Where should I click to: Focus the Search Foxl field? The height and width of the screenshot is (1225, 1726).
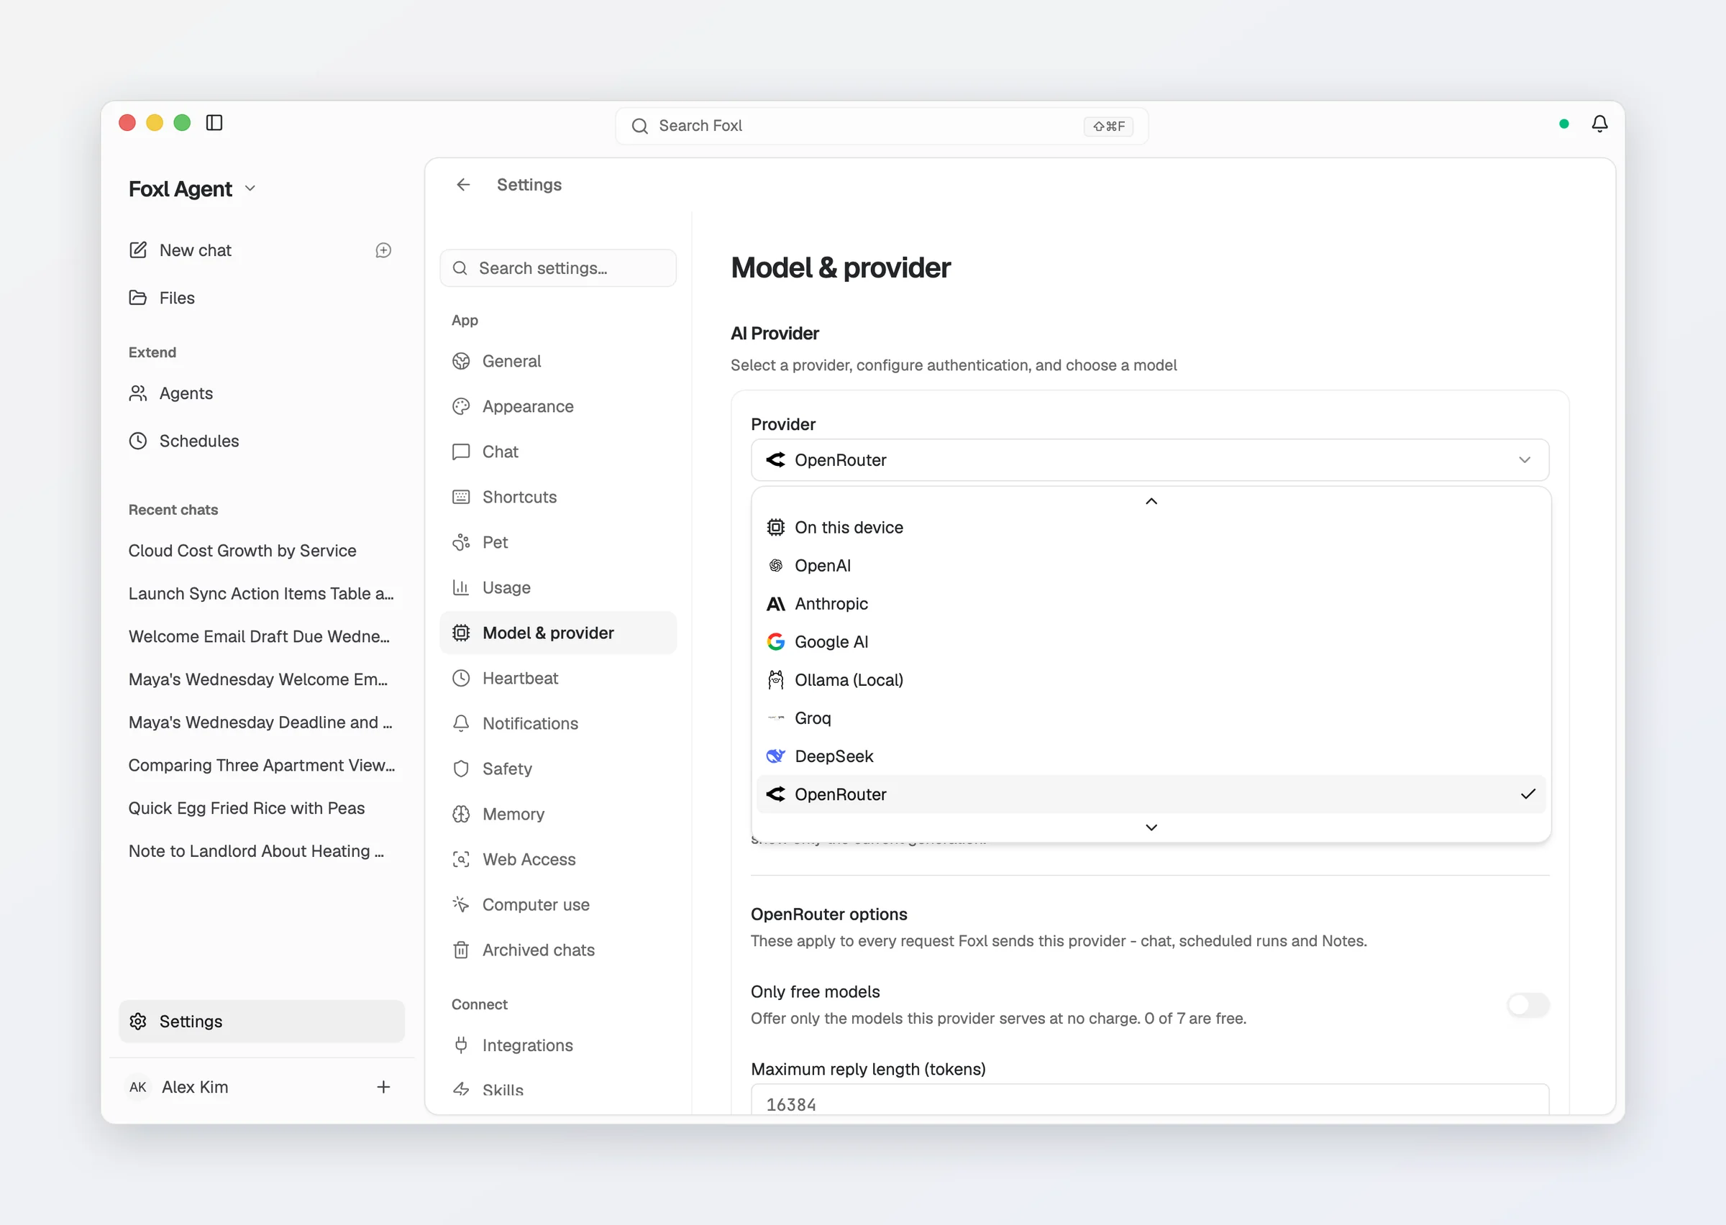click(x=881, y=126)
